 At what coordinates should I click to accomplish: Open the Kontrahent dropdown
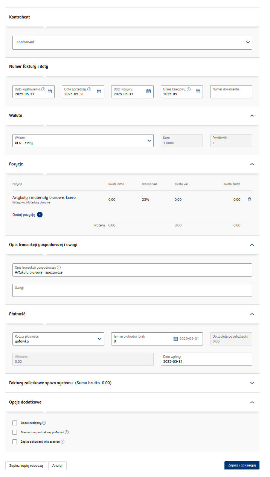(x=132, y=43)
